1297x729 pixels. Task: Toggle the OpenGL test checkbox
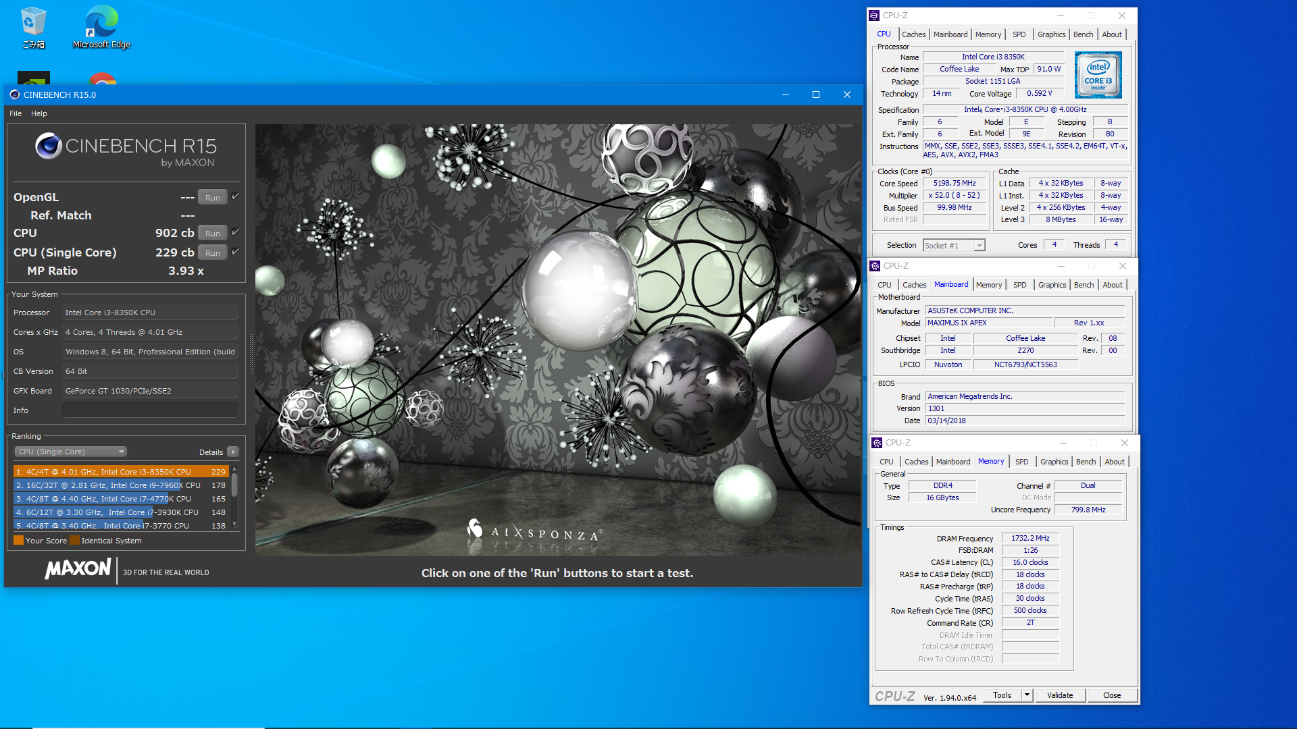click(236, 196)
